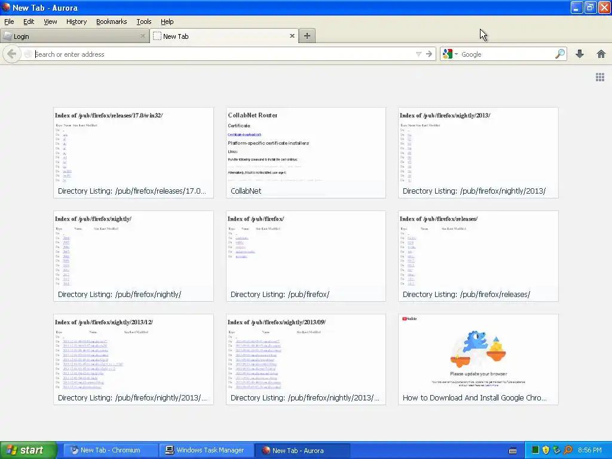Viewport: 612px width, 459px height.
Task: Click New Tab - Aurora taskbar button
Action: point(302,450)
